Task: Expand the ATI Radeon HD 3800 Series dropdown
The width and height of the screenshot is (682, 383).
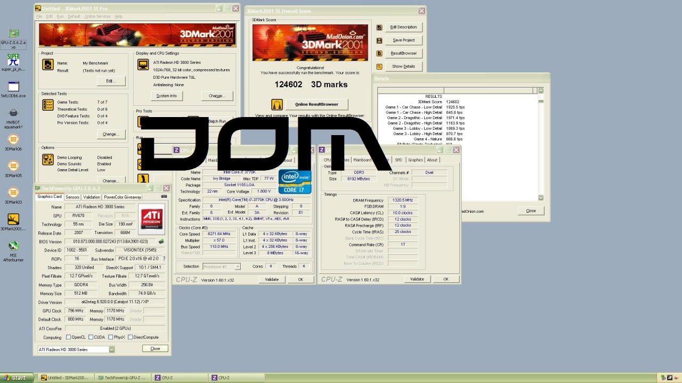Action: click(x=111, y=349)
